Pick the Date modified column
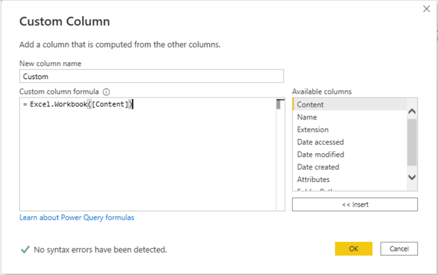438x275 pixels. click(x=320, y=154)
